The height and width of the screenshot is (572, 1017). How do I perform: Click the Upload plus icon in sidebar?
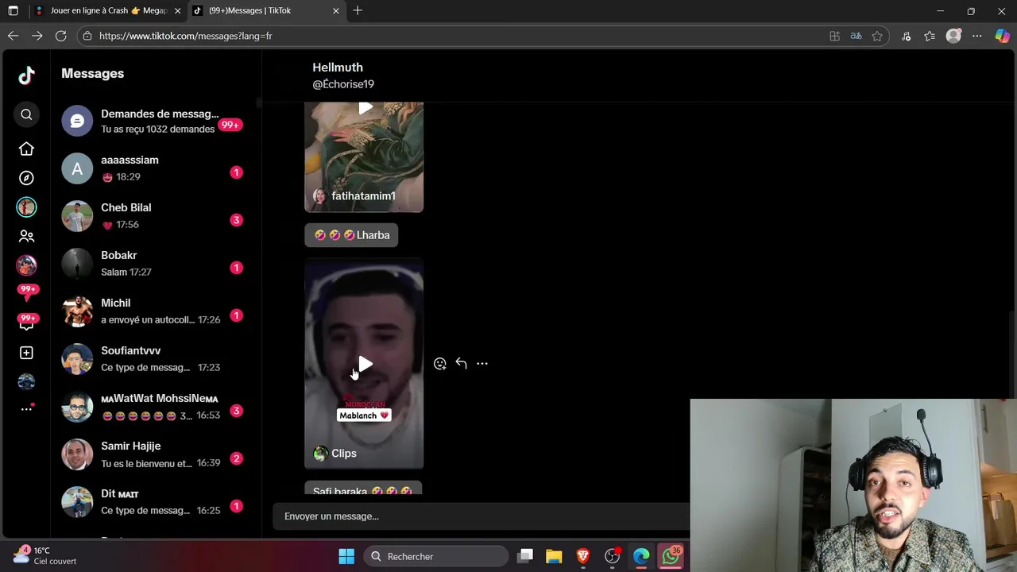[x=26, y=353]
